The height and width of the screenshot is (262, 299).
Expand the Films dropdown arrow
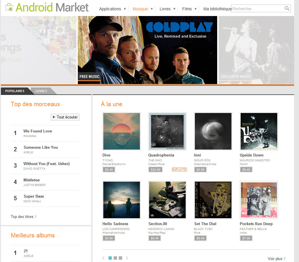195,9
